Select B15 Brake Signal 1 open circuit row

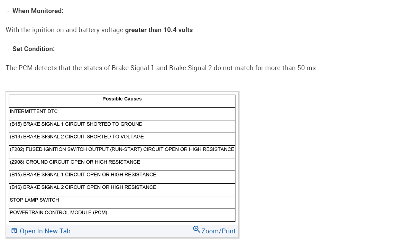(x=83, y=175)
